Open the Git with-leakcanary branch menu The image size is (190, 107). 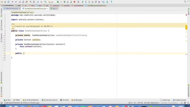click(152, 103)
